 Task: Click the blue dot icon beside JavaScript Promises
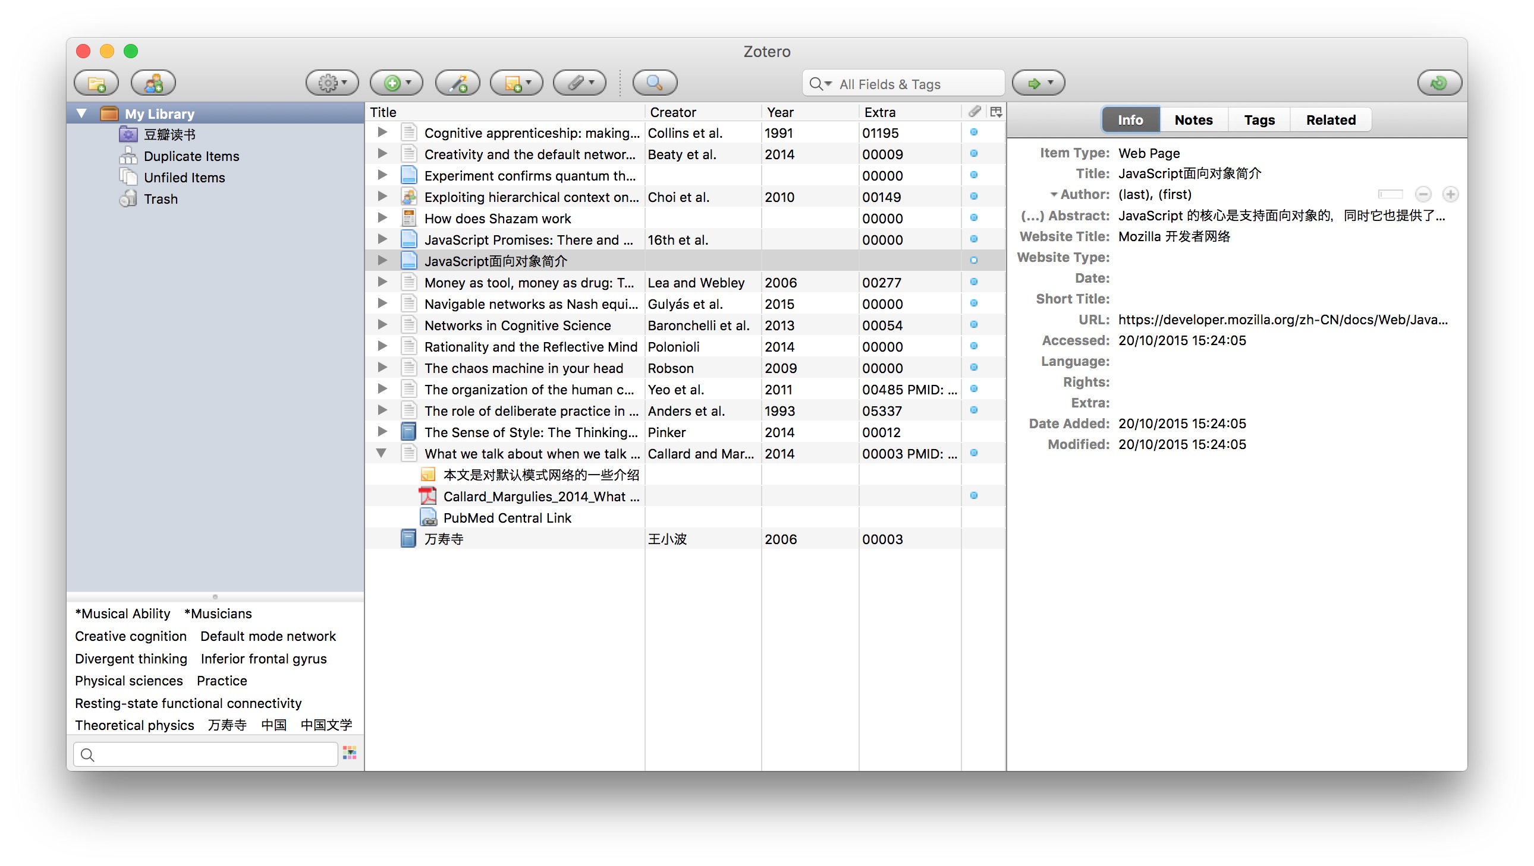pyautogui.click(x=975, y=239)
